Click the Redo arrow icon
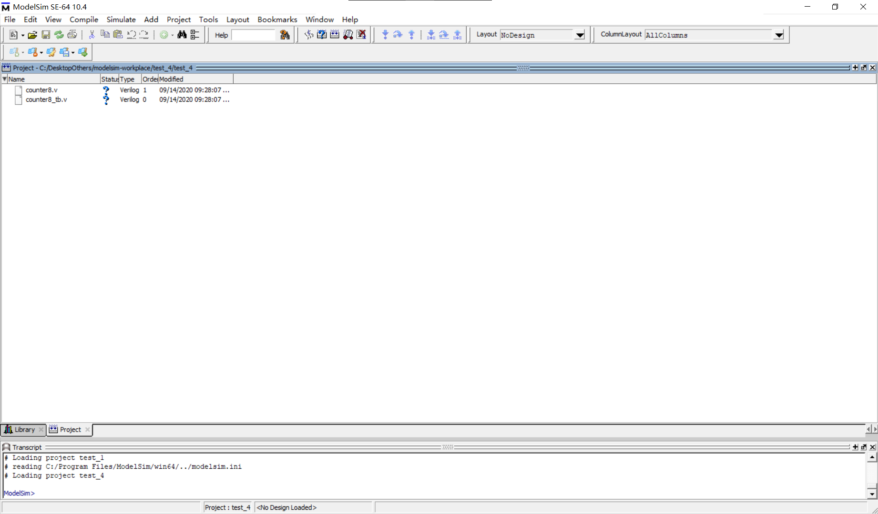 [x=144, y=35]
